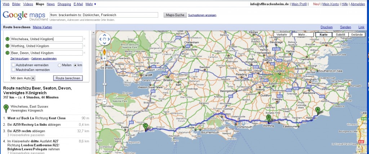369x154 pixels.
Task: Switch map to Gelände view
Action: click(x=357, y=35)
